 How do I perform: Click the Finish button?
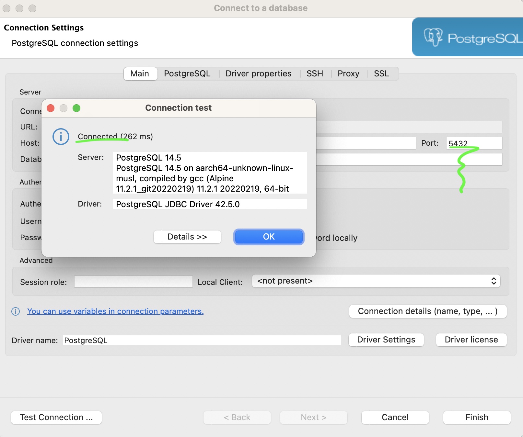[x=477, y=418]
